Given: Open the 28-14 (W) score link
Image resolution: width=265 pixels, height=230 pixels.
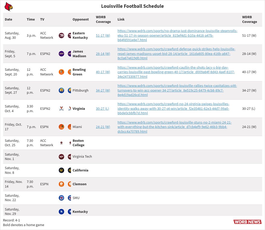Looking at the screenshot, I should pos(103,54).
